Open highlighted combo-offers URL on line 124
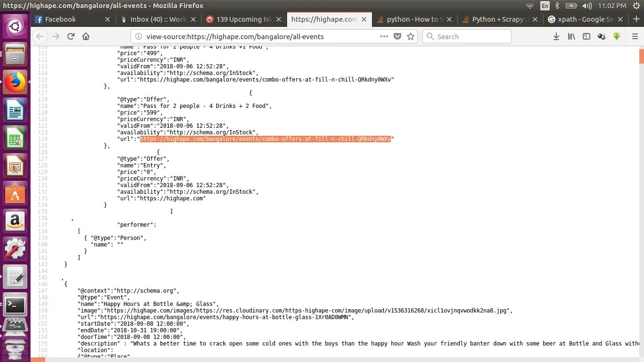The width and height of the screenshot is (644, 362). click(x=265, y=139)
